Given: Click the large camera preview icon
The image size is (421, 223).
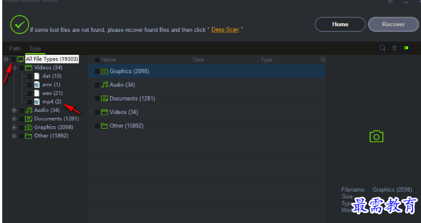Looking at the screenshot, I should pos(376,136).
